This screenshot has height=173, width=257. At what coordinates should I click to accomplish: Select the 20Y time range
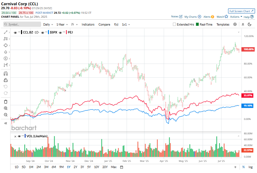click(105, 167)
